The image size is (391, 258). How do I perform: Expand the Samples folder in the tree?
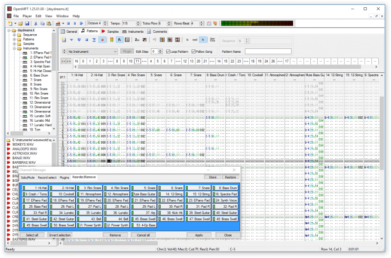click(14, 43)
